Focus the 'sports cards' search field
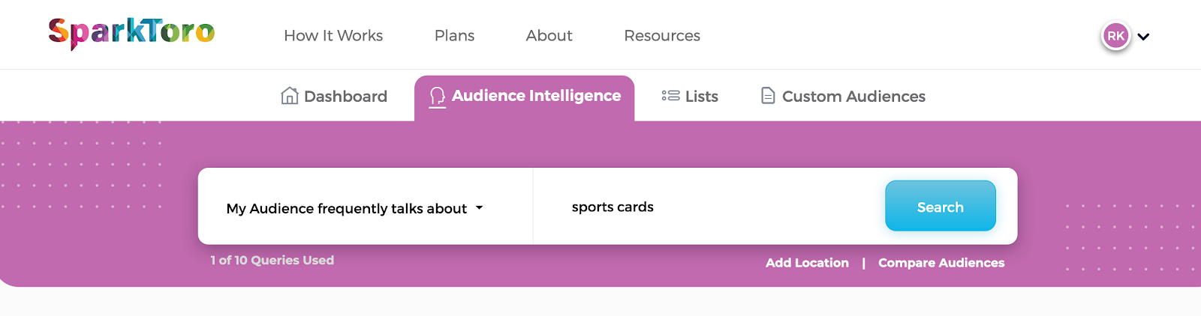The width and height of the screenshot is (1201, 316). tap(706, 207)
